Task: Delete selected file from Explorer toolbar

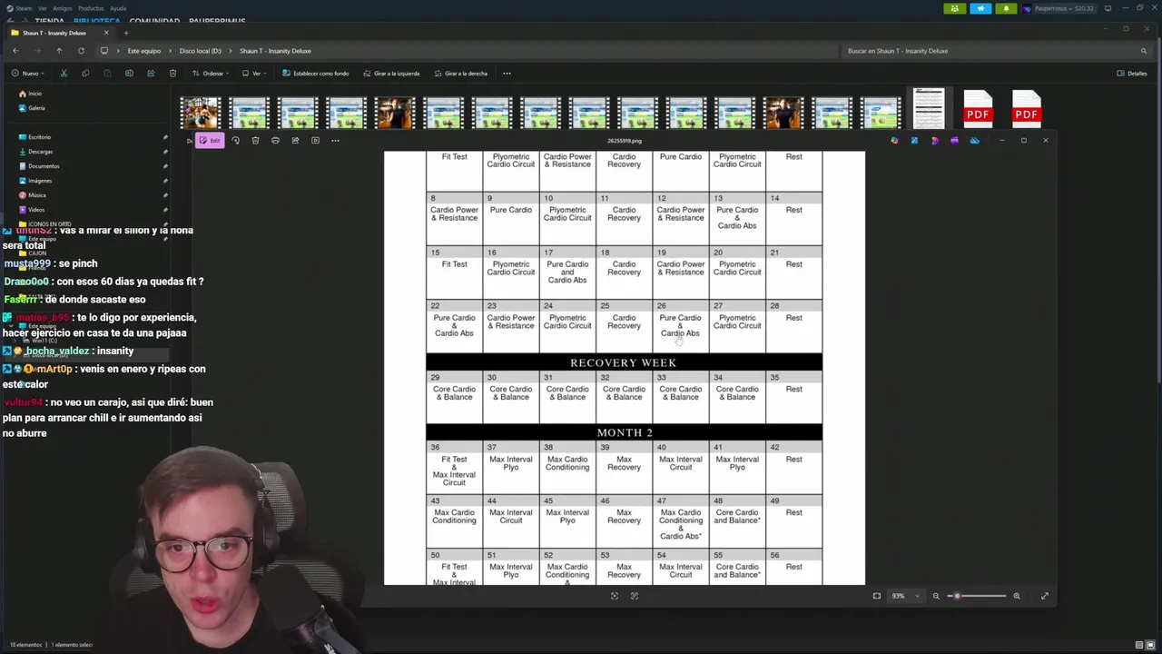Action: [x=172, y=74]
